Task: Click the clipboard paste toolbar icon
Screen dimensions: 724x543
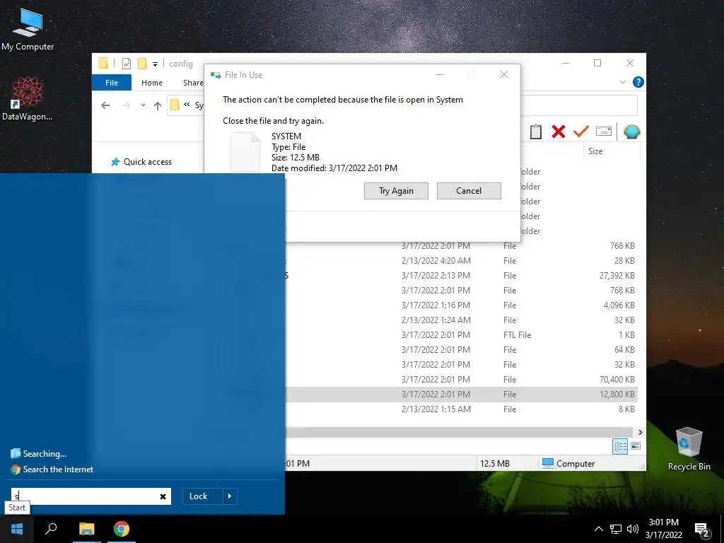Action: coord(536,132)
